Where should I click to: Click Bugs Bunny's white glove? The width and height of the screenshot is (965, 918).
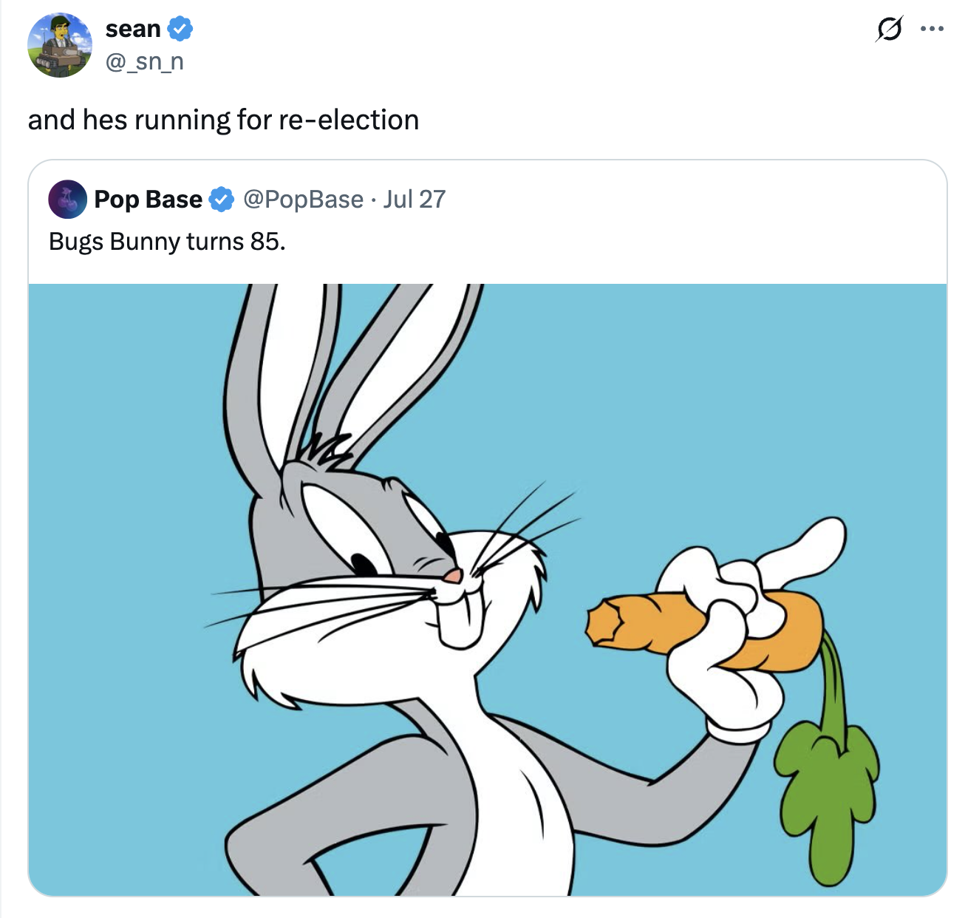717,665
